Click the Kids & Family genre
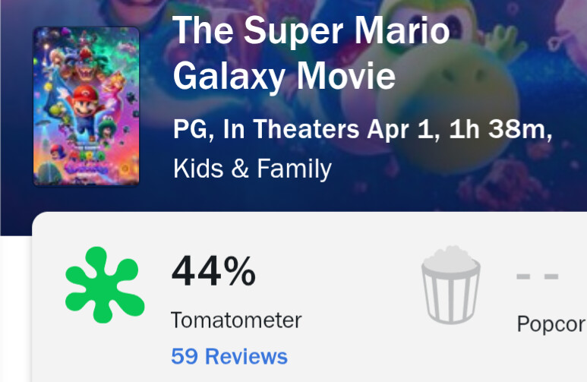 coord(252,168)
